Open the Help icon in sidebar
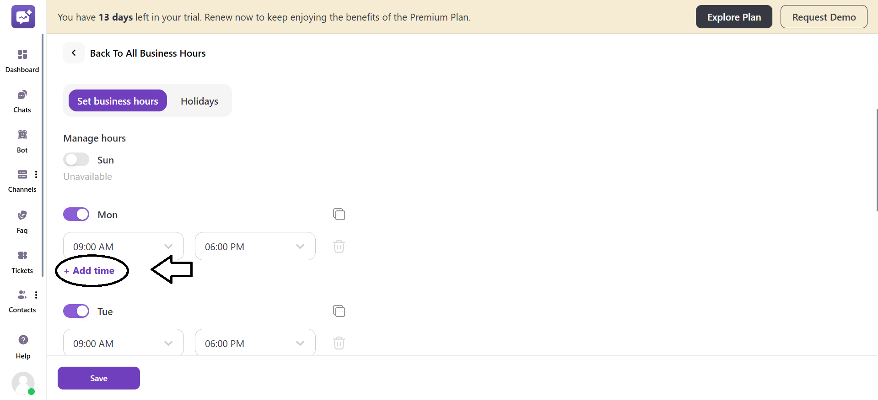Screen dimensions: 878x400 23,340
